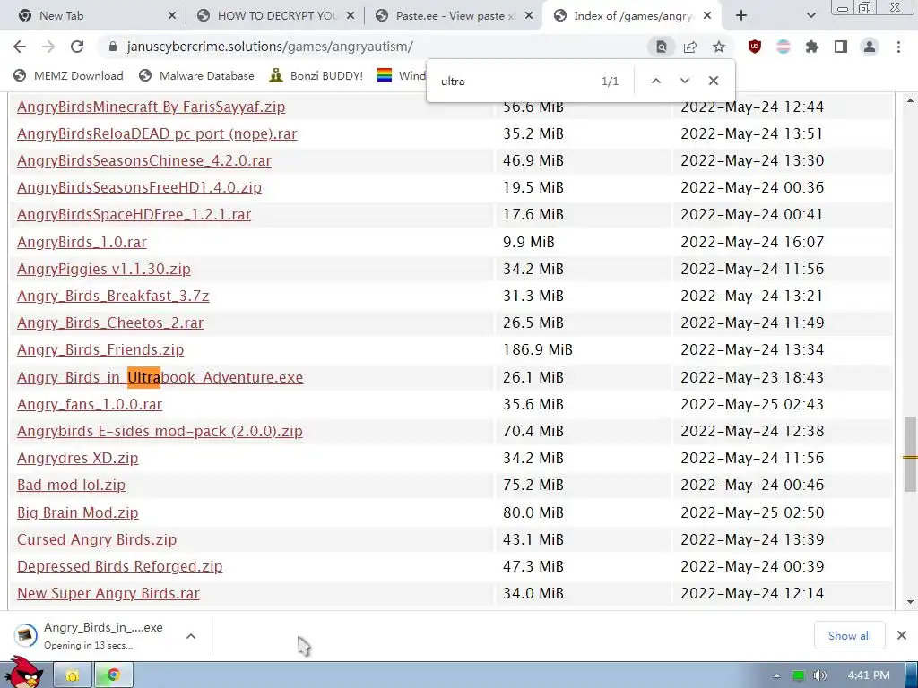Screen dimensions: 918x688
Task: Open Angry_Birds_Breakfast_3.7z link
Action: (x=113, y=296)
